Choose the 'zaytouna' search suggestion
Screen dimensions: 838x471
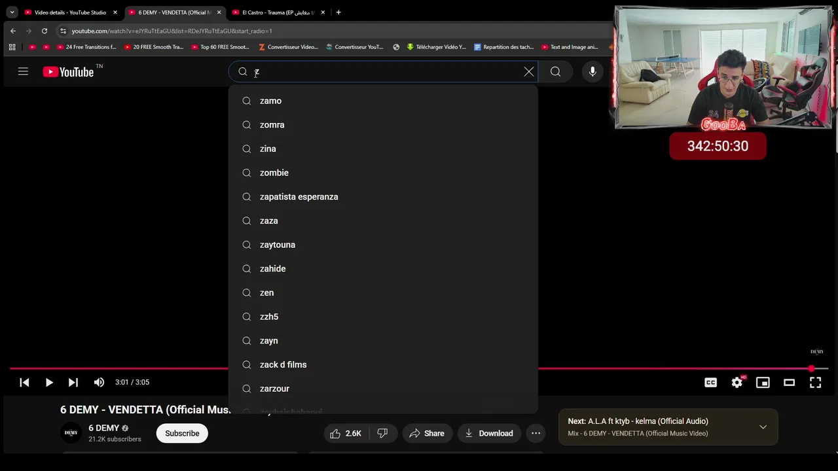(x=383, y=245)
